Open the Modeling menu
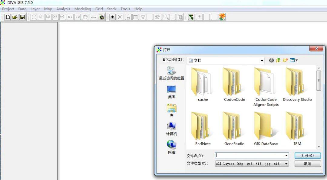The height and width of the screenshot is (180, 327). [83, 9]
